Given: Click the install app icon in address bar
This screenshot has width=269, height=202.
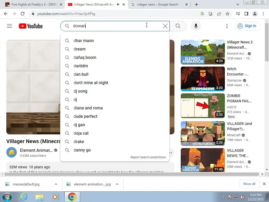Looking at the screenshot, I should 210,14.
